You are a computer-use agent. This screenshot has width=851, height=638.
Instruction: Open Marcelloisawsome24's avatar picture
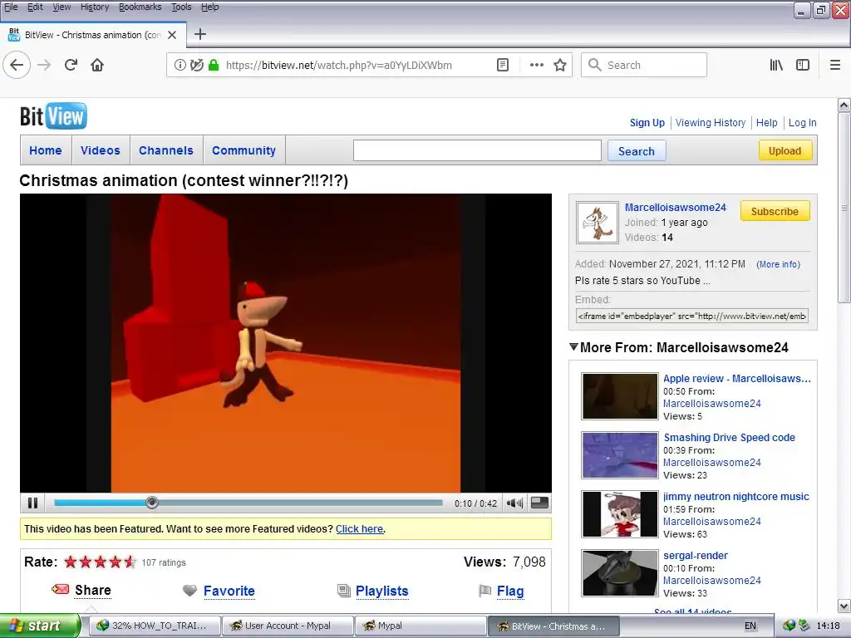597,223
